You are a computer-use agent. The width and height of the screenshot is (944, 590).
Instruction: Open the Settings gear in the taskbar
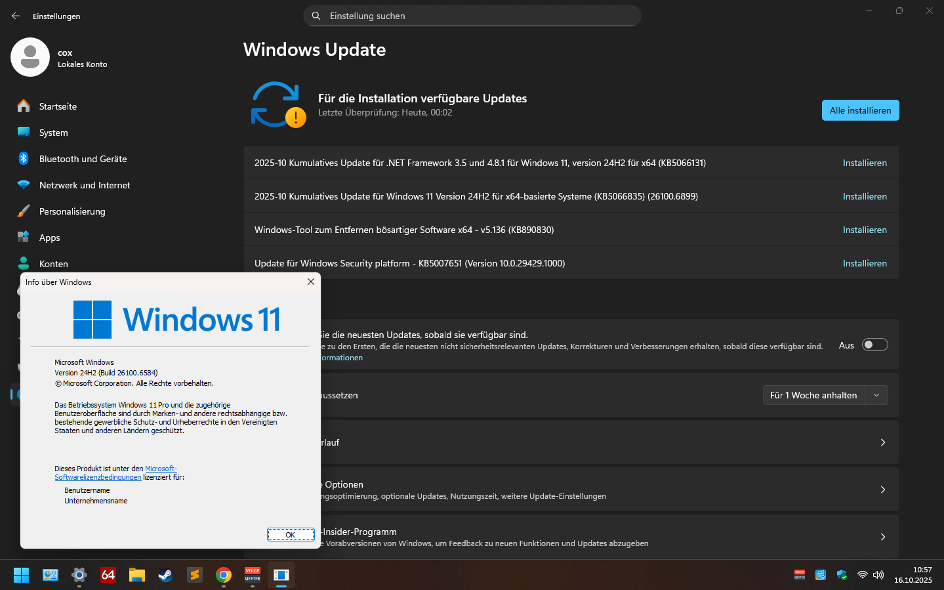(79, 575)
